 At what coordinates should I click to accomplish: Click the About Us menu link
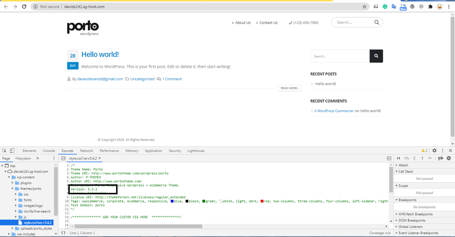243,22
